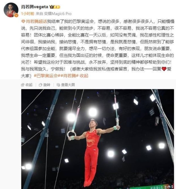
Task: Open the 肖若腾超话 super topic link
Action: point(36,21)
